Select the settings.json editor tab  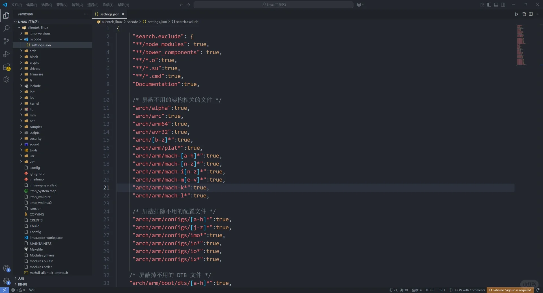pos(110,14)
